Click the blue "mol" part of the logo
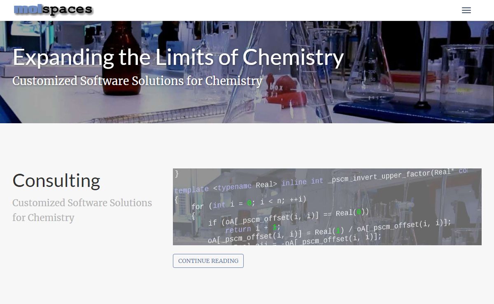 click(26, 9)
